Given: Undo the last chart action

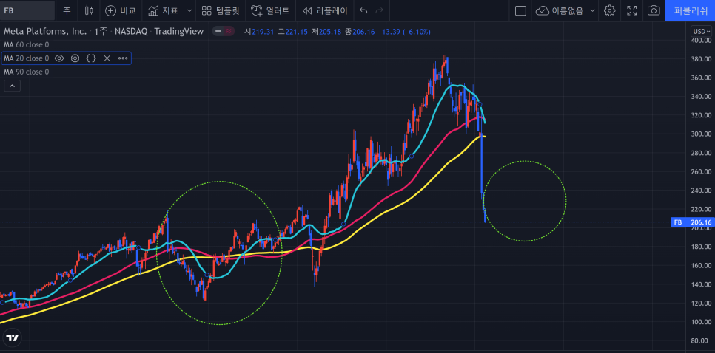Looking at the screenshot, I should (363, 10).
